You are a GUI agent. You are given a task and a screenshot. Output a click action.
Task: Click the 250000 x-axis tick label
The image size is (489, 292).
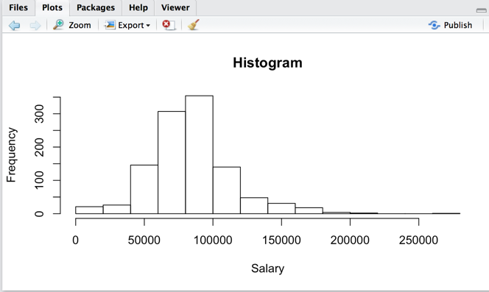pyautogui.click(x=418, y=241)
